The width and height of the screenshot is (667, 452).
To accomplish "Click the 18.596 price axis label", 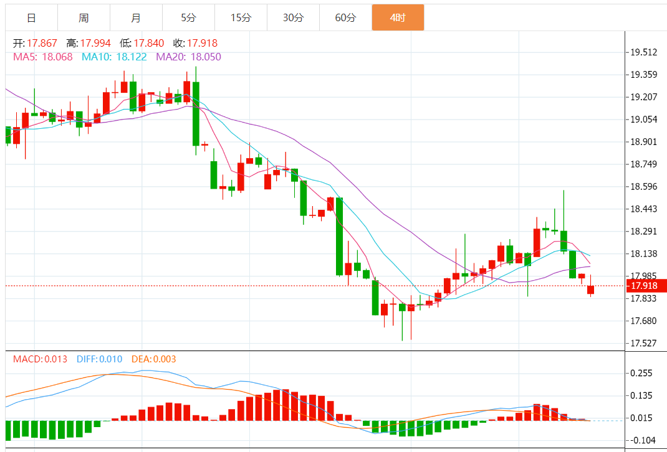I will click(x=643, y=187).
